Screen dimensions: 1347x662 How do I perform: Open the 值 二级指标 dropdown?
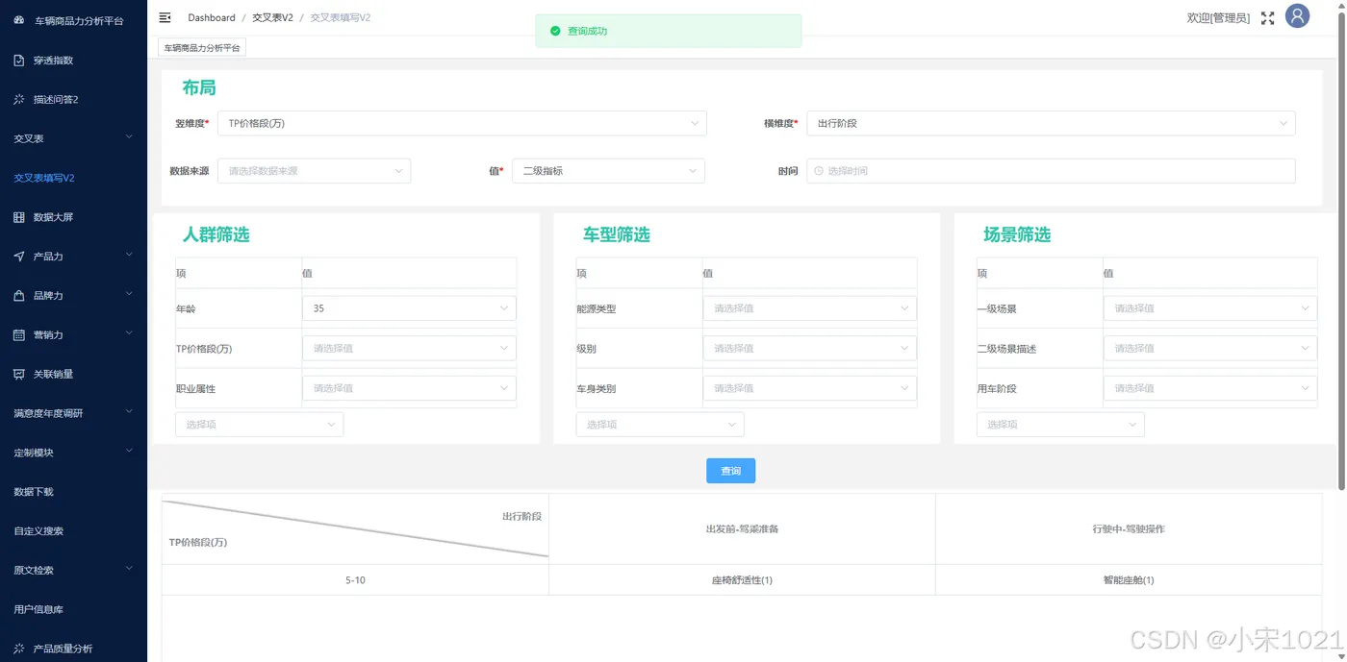[608, 171]
